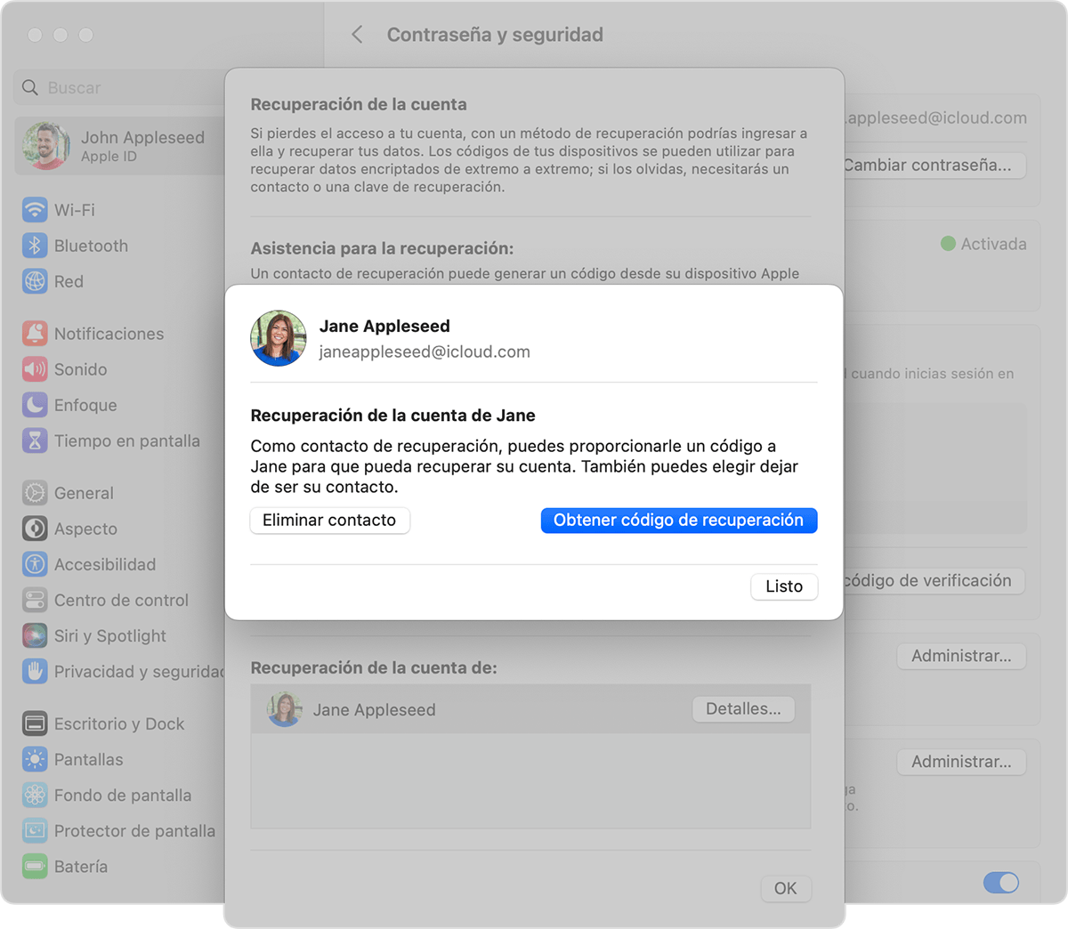Open Enfoque moon icon

(x=35, y=405)
